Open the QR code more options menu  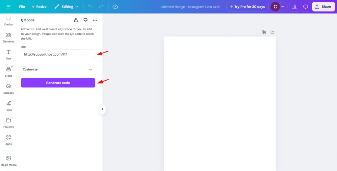pyautogui.click(x=95, y=20)
